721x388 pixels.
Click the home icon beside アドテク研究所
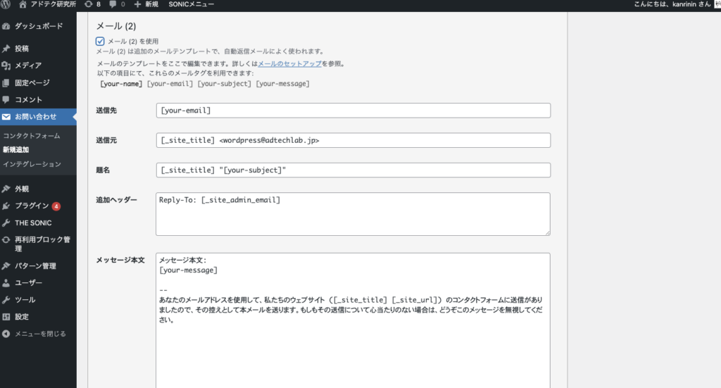[x=23, y=4]
